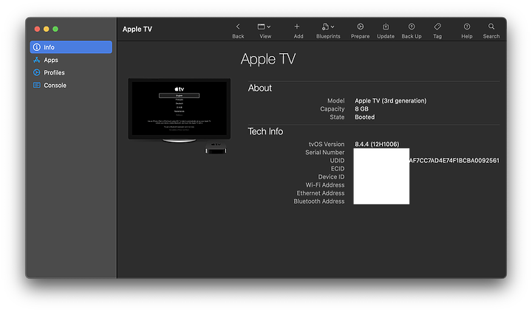Open the Help toolbar icon

point(467,27)
